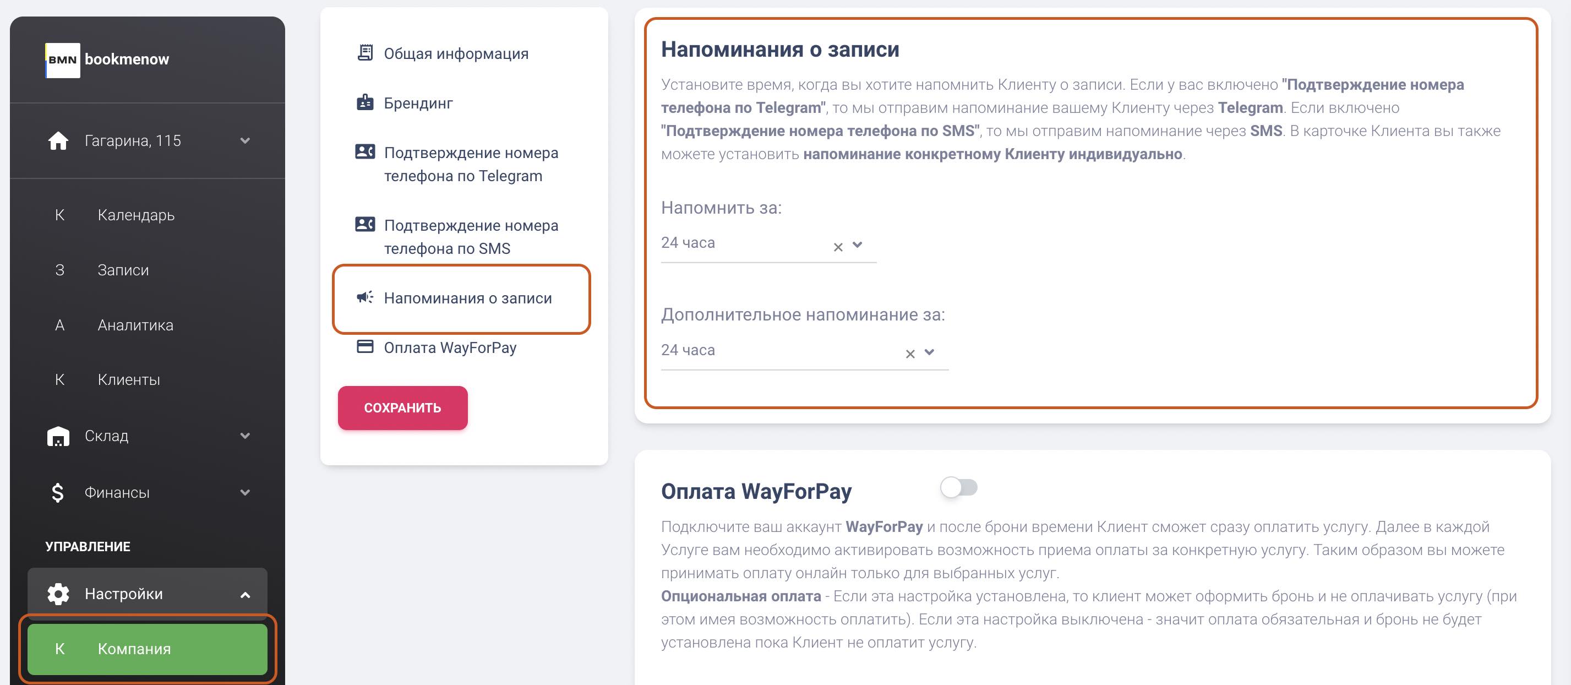Click the settings gear icon
Screen dimensions: 1571x685
coord(56,592)
